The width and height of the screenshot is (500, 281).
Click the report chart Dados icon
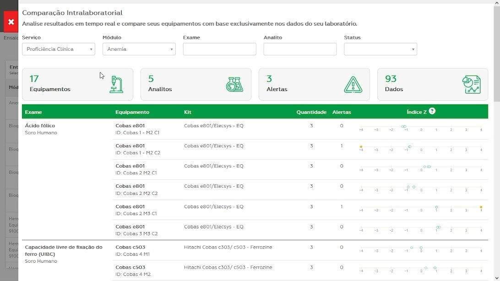pyautogui.click(x=471, y=85)
